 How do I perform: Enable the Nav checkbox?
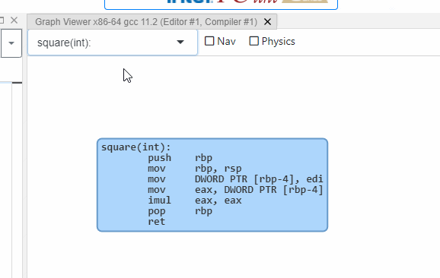coord(209,41)
